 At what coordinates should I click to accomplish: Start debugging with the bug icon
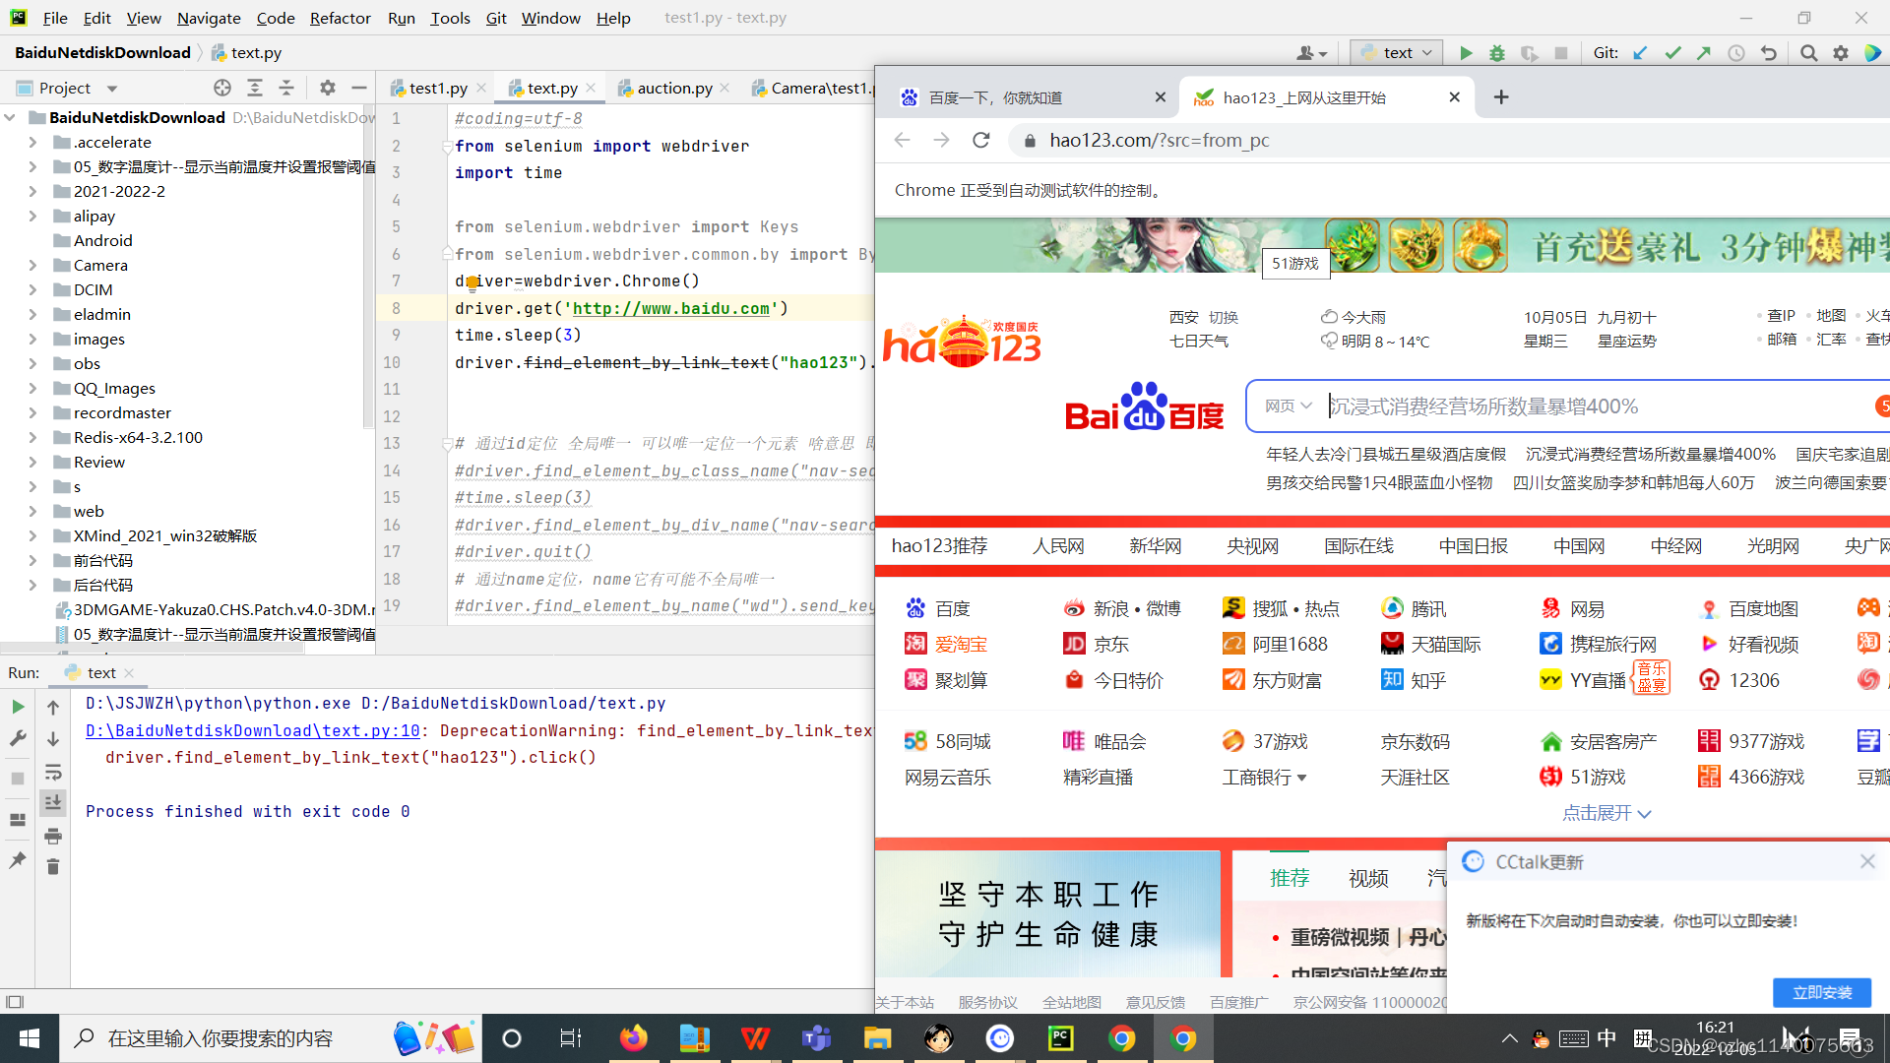[1497, 52]
